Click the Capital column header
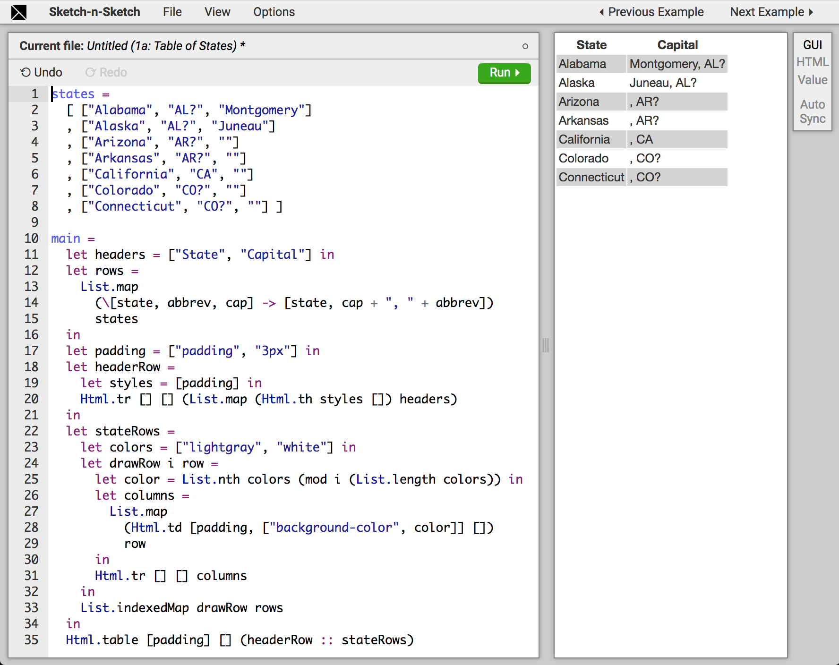 coord(677,45)
